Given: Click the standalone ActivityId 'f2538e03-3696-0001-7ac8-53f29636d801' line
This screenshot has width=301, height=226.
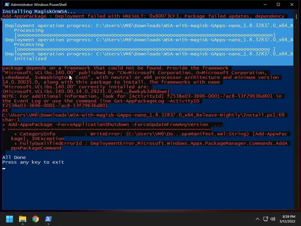Looking at the screenshot, I should 55,106.
